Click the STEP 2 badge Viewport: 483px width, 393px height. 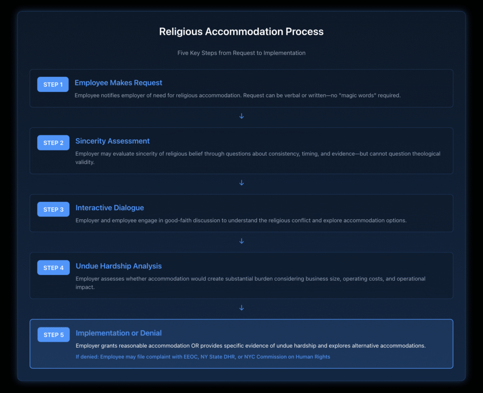(x=53, y=142)
